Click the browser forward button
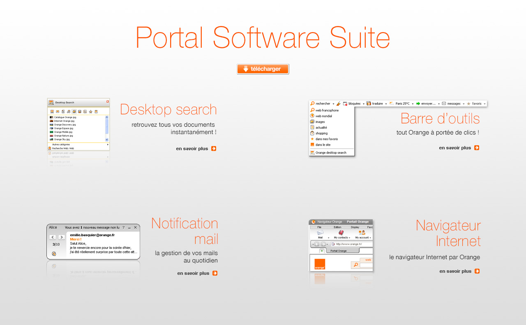The image size is (526, 325). (323, 244)
